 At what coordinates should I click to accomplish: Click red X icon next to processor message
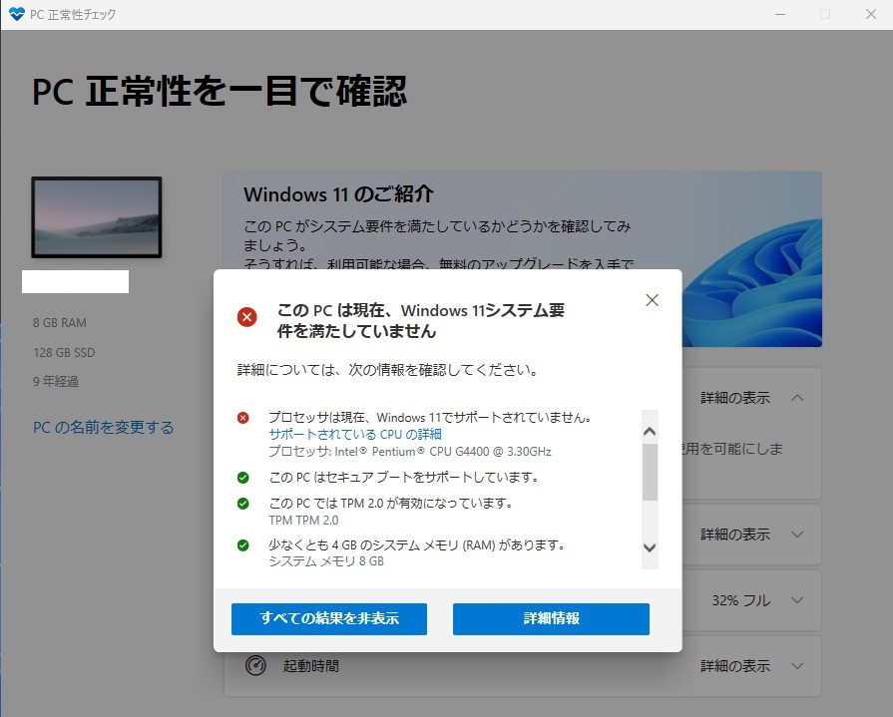[x=243, y=418]
